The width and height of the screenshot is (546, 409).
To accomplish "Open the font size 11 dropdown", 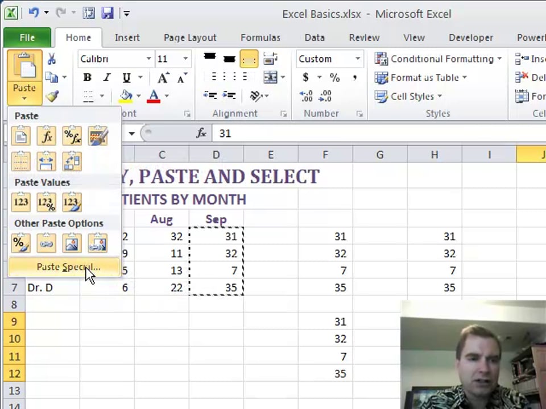I will (x=185, y=59).
